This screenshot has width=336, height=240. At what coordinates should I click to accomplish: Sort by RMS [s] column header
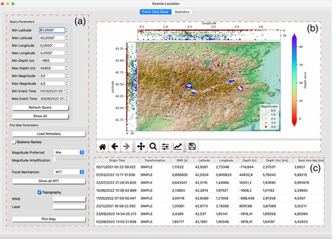click(182, 160)
